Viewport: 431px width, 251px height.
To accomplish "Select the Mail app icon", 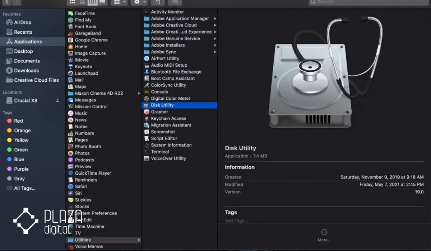I will tap(71, 80).
